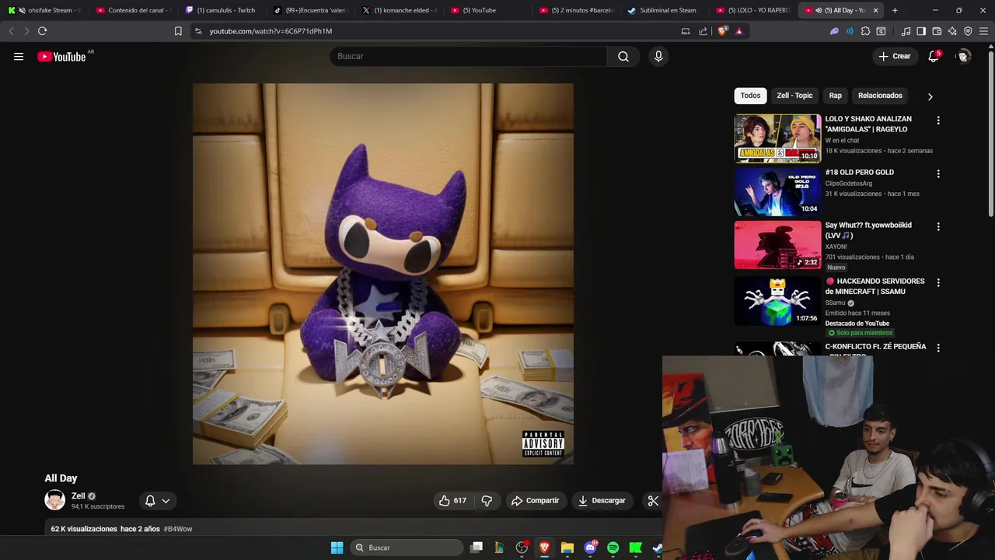995x560 pixels.
Task: Share this page via address bar icon
Action: tap(703, 31)
